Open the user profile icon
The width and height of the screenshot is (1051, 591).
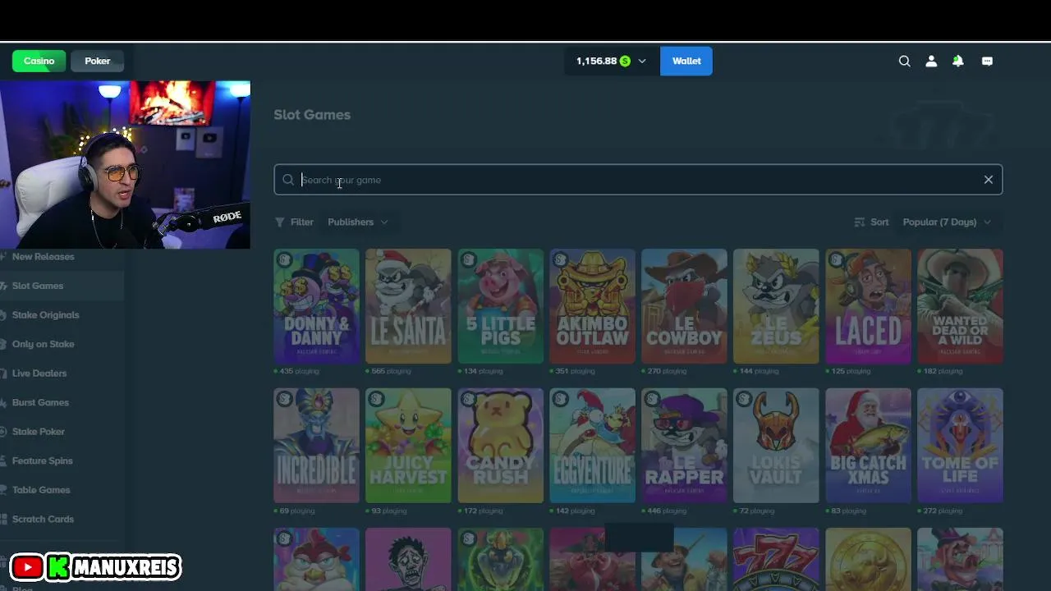coord(931,61)
